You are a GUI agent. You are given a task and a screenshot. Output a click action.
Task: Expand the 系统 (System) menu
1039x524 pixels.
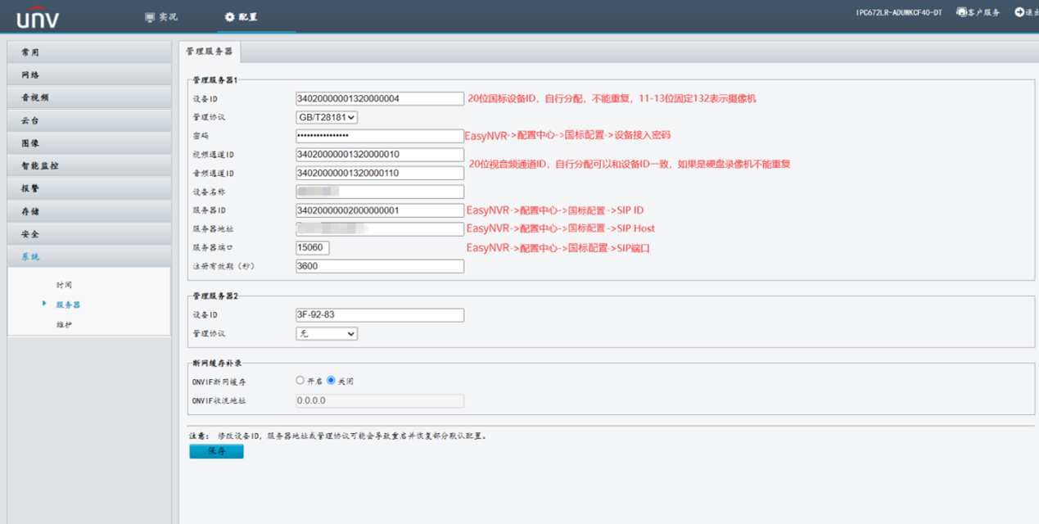[49, 256]
